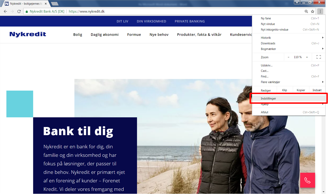This screenshot has height=194, width=328.
Task: Open Downloads from the menu
Action: pyautogui.click(x=289, y=43)
